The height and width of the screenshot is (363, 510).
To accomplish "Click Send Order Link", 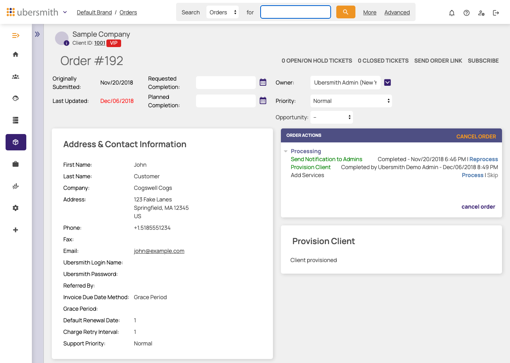I will tap(438, 61).
